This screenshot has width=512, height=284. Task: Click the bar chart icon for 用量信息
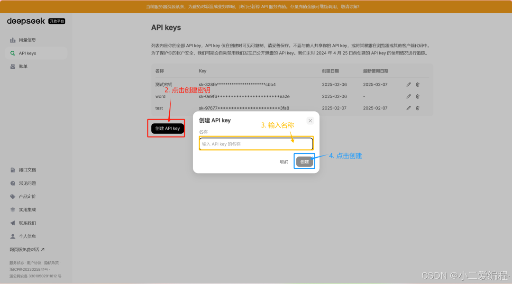pos(13,40)
